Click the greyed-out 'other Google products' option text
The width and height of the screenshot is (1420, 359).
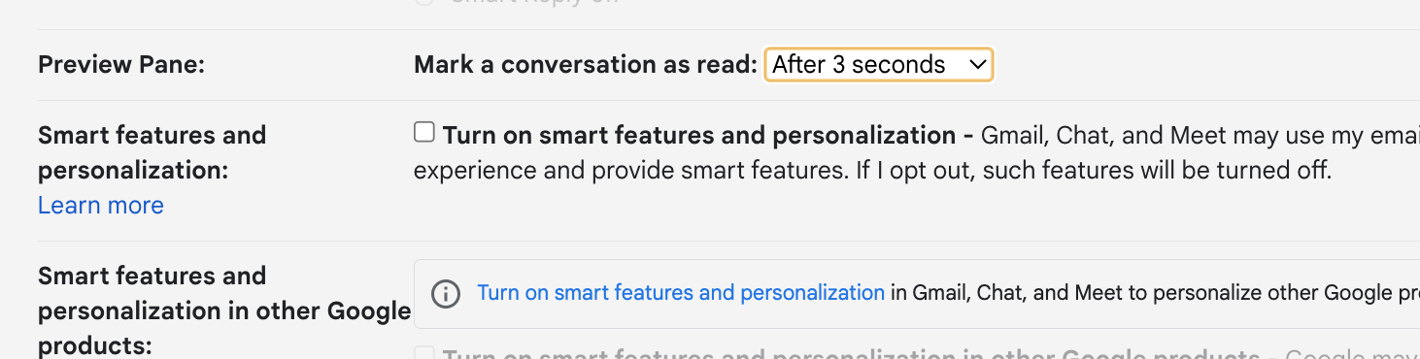[x=851, y=354]
